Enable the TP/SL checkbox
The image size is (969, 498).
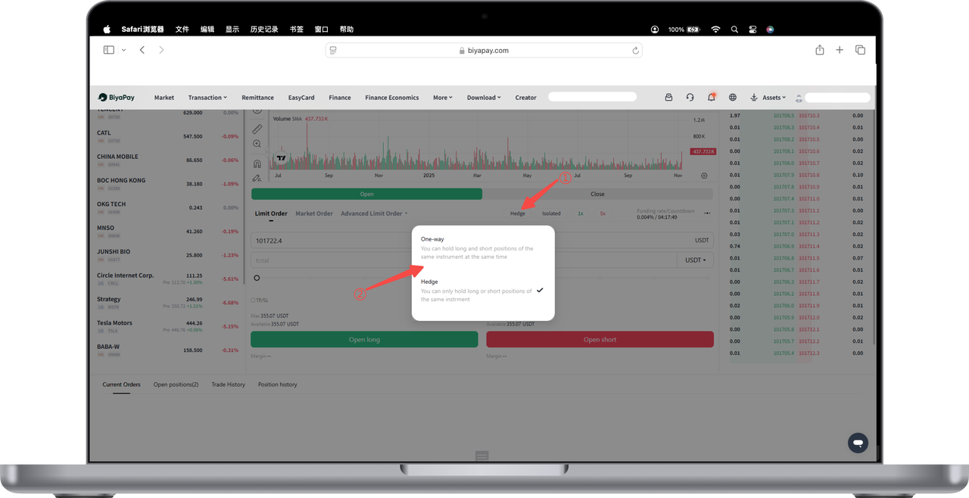[x=253, y=300]
